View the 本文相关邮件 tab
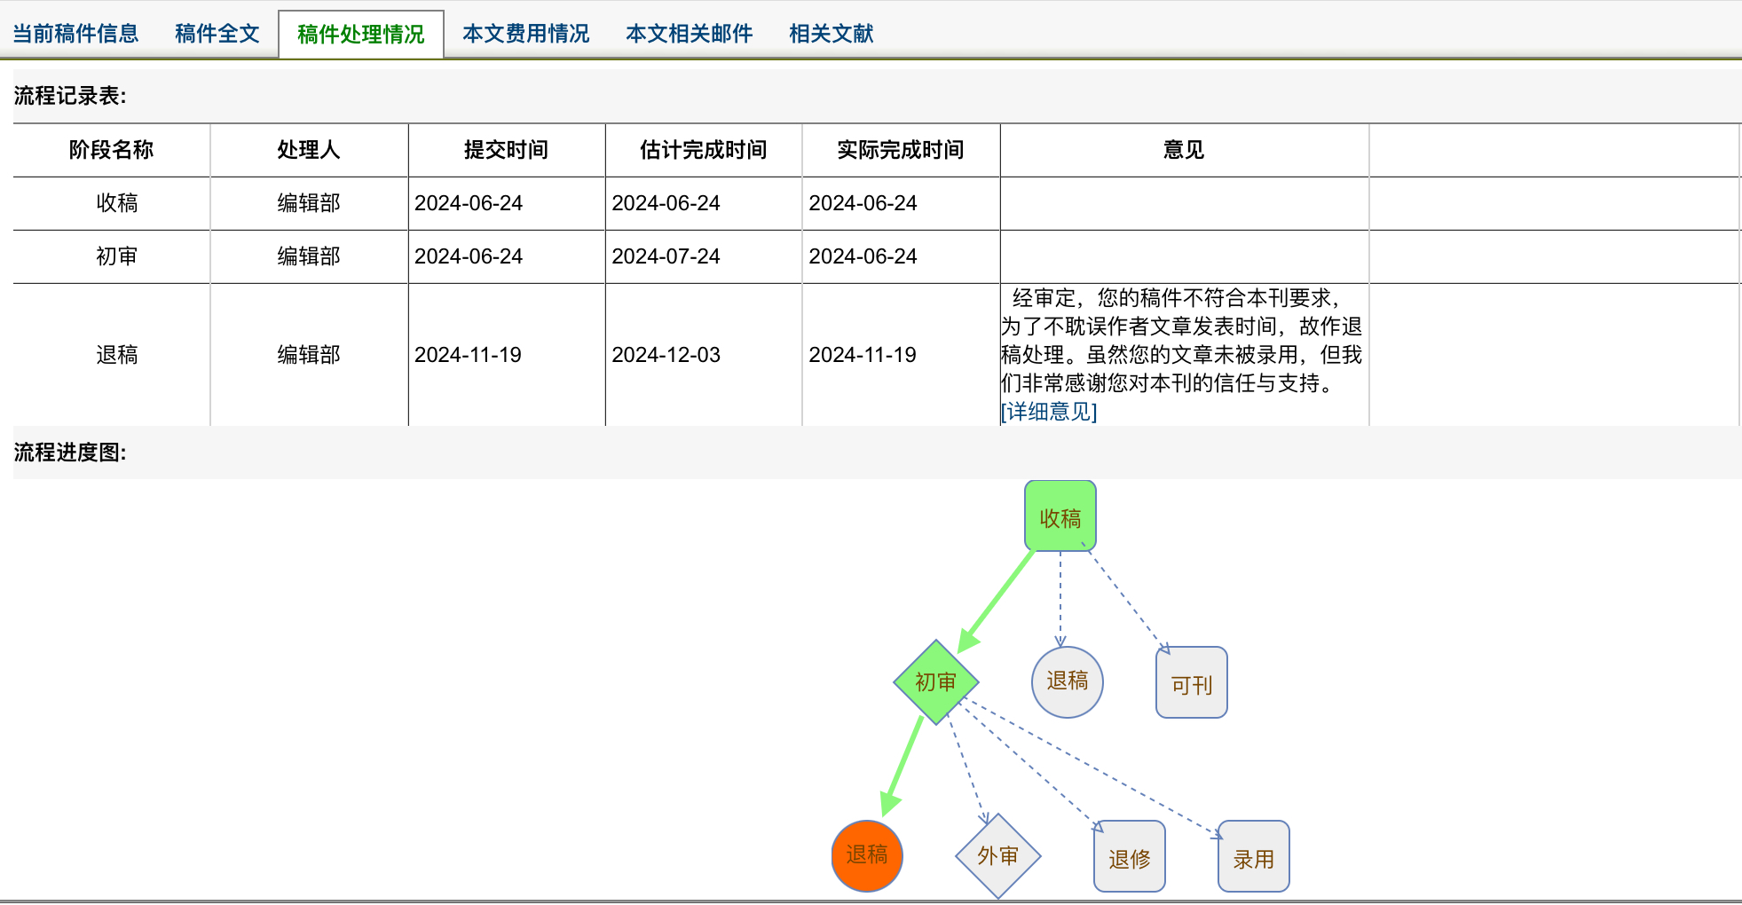 point(690,34)
